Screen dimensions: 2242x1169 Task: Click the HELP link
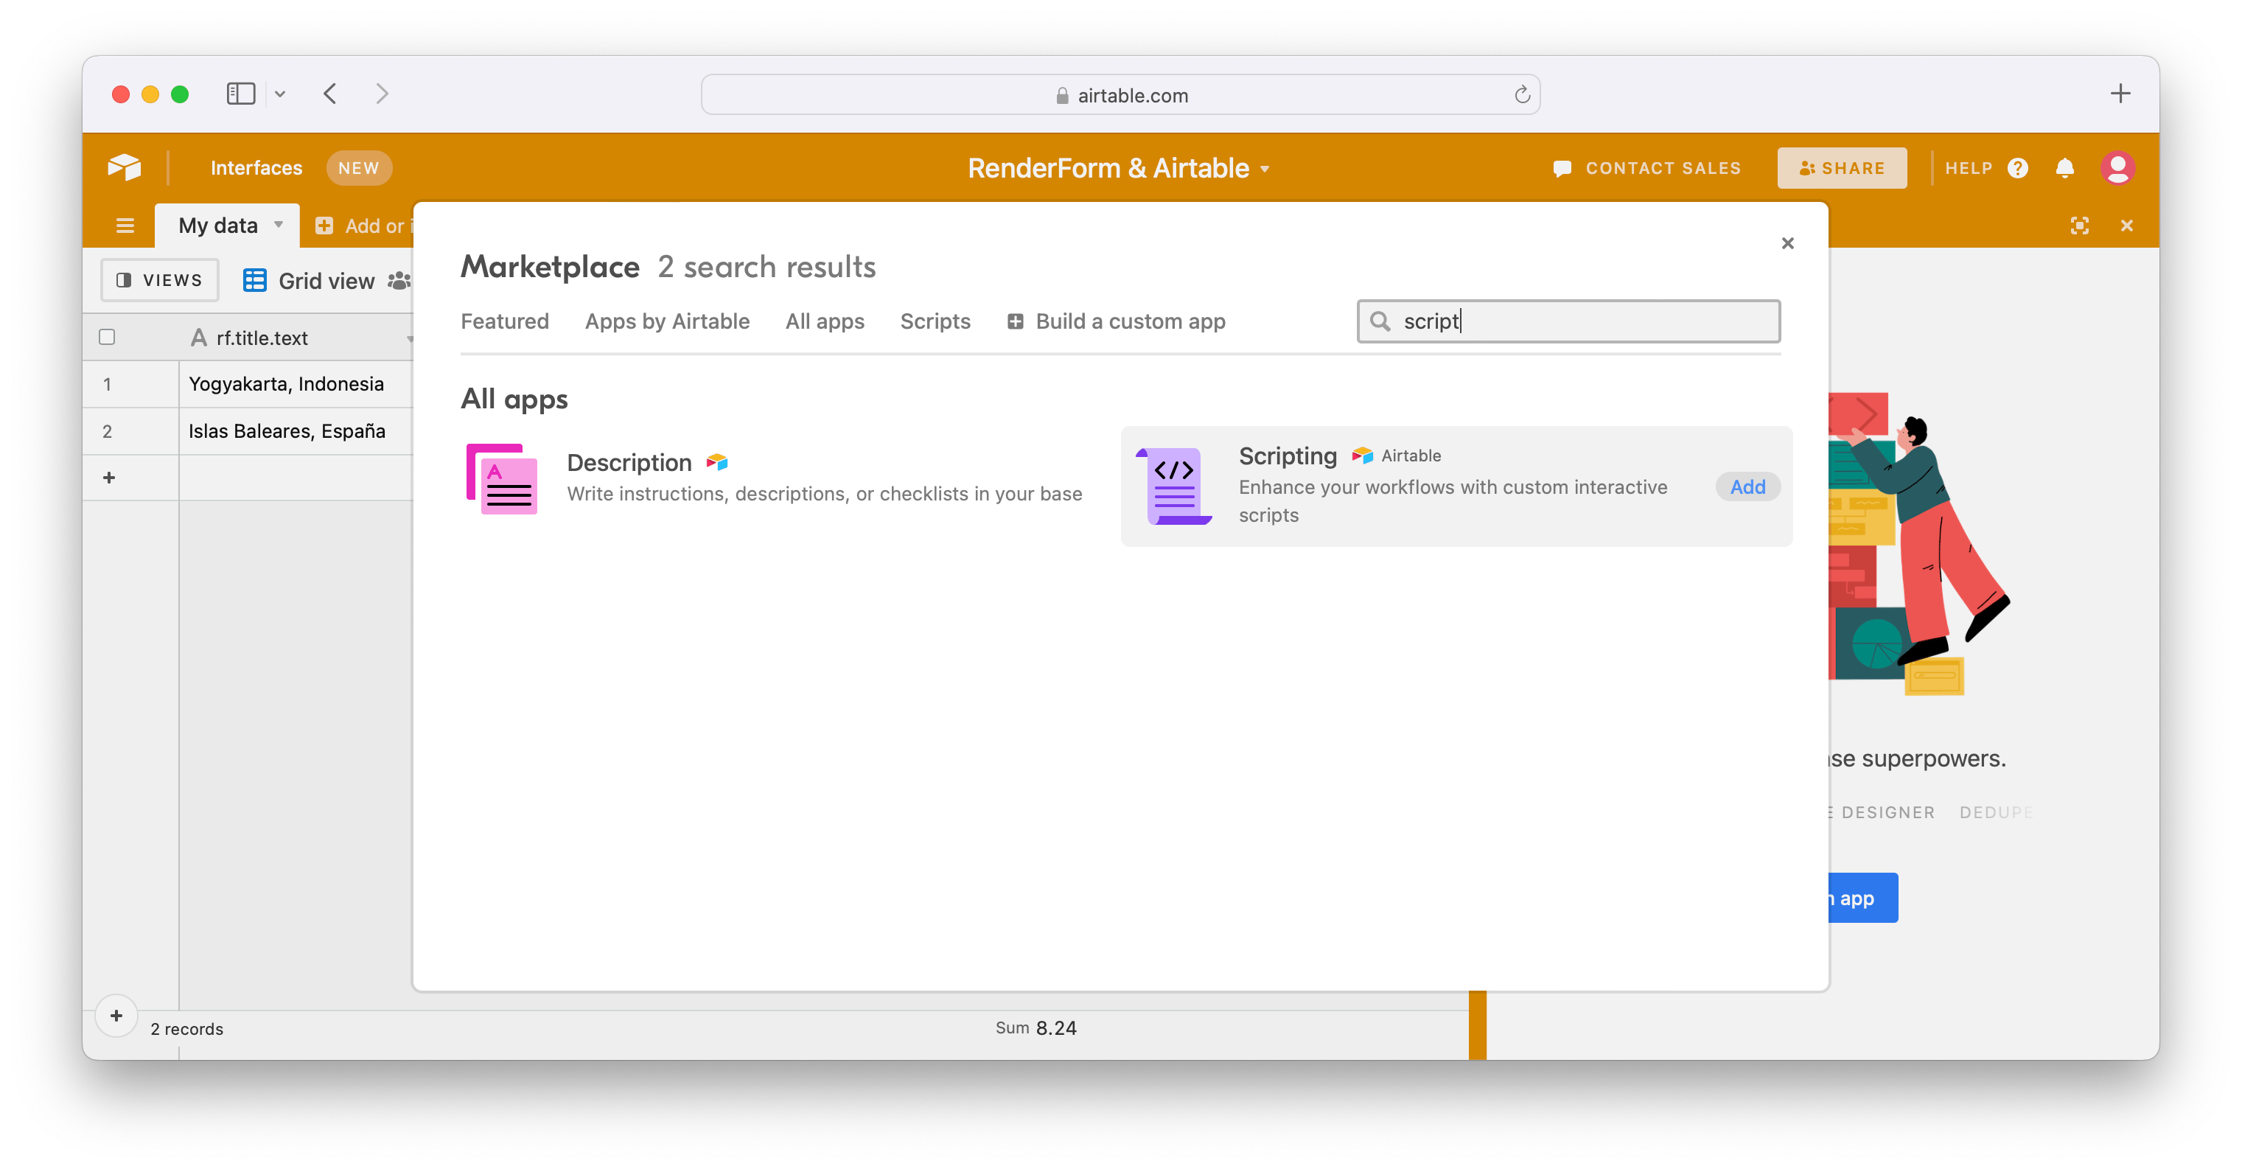[1968, 168]
